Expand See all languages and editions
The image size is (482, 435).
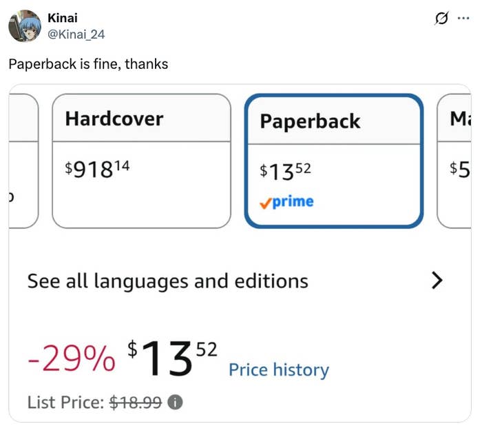click(235, 281)
